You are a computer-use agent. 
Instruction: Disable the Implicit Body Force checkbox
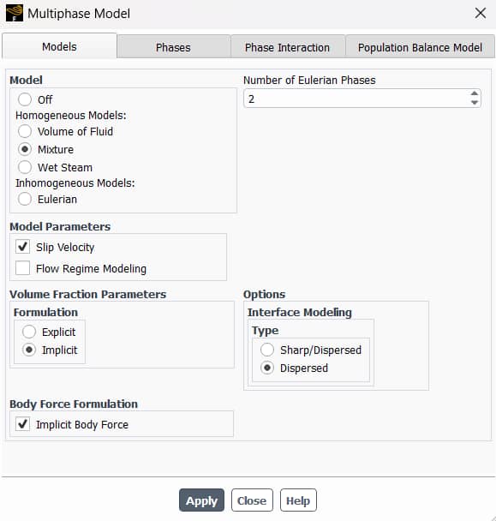pyautogui.click(x=22, y=424)
